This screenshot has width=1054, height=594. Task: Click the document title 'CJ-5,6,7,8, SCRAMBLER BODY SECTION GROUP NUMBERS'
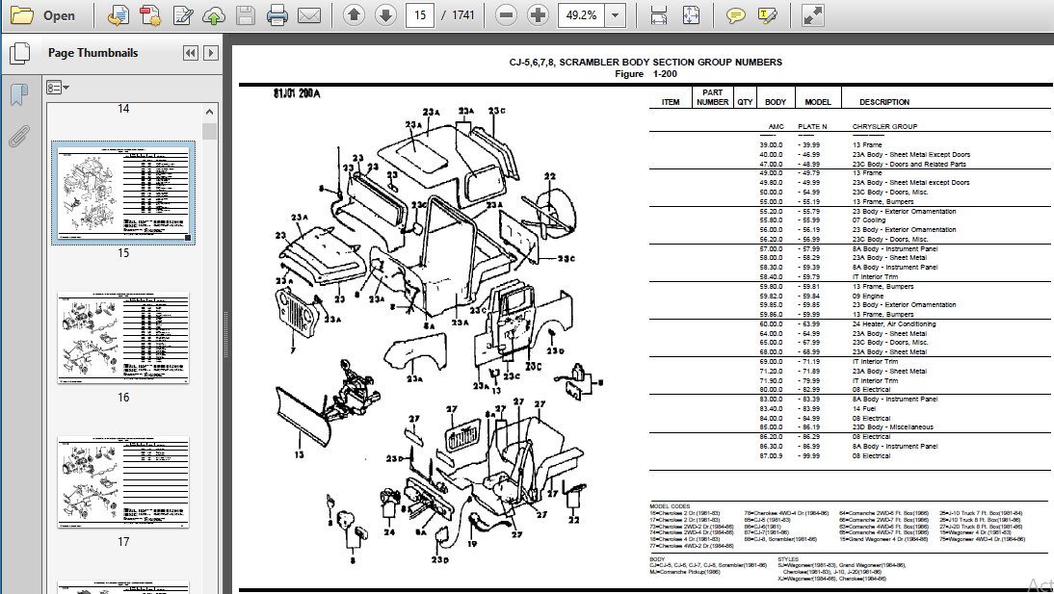pos(646,62)
